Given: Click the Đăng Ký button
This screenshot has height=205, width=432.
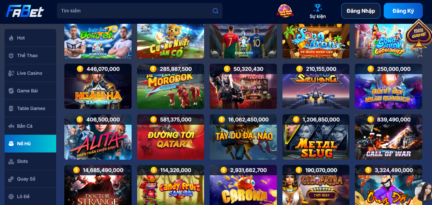Looking at the screenshot, I should point(403,11).
